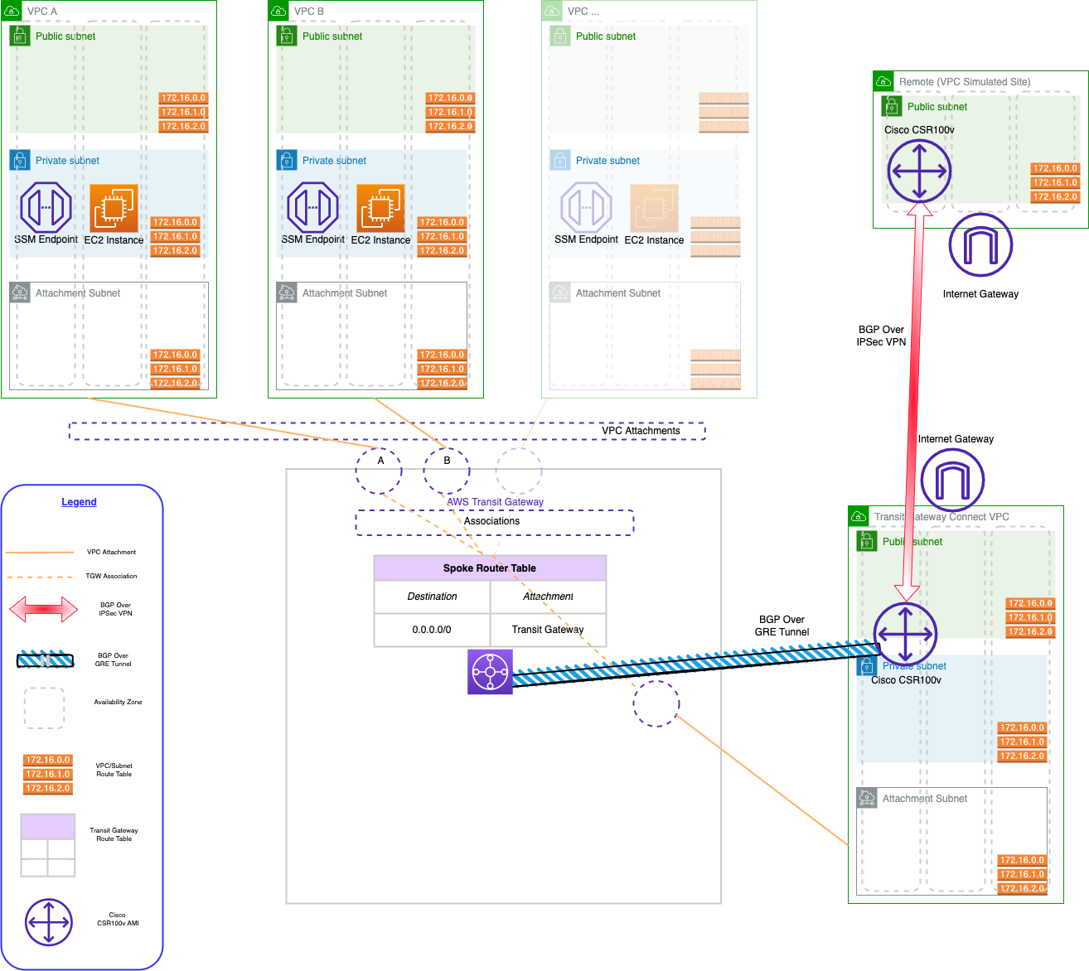Viewport: 1089px width, 971px height.
Task: Click the Transit Gateway Connect VPC cloud icon
Action: pyautogui.click(x=859, y=516)
